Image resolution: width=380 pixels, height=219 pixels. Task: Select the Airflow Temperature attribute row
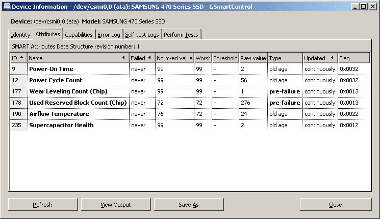point(190,114)
